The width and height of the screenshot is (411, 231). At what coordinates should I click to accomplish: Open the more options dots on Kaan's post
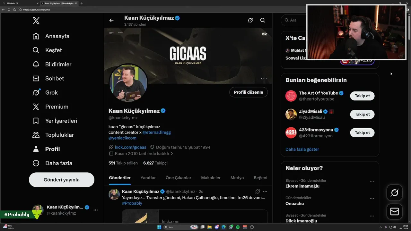point(265,192)
